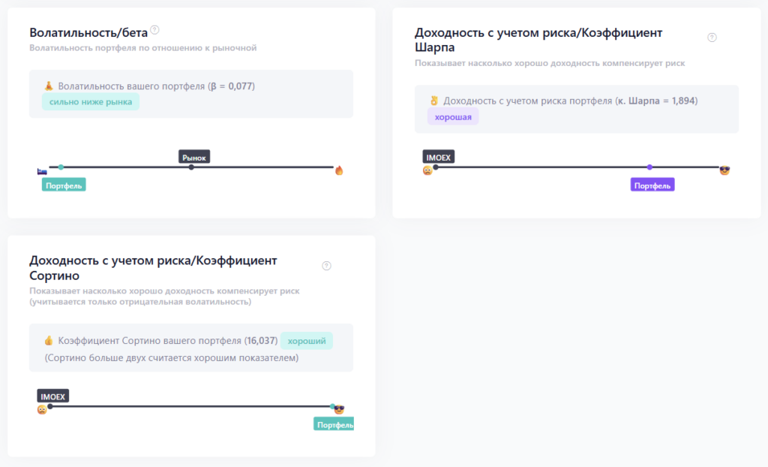The height and width of the screenshot is (467, 768).
Task: Select purple 'Портфель' label on Sharpe scale
Action: pyautogui.click(x=652, y=185)
